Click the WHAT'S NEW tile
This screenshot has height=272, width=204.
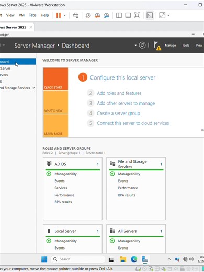click(55, 103)
